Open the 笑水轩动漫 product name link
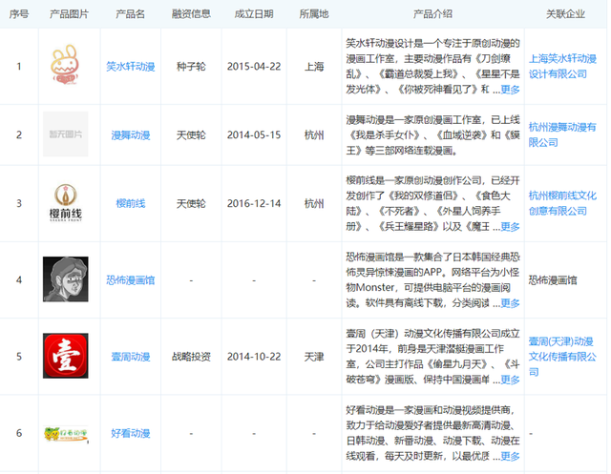 [130, 67]
